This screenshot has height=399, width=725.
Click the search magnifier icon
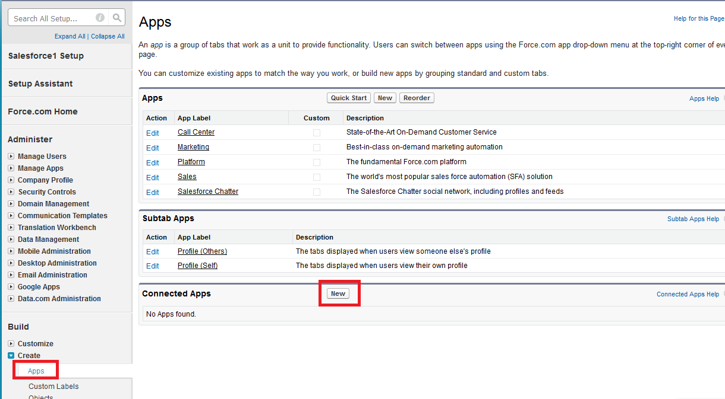click(x=117, y=18)
